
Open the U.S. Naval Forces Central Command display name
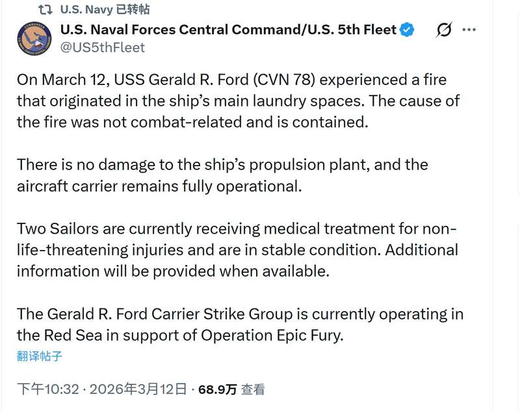click(x=227, y=30)
